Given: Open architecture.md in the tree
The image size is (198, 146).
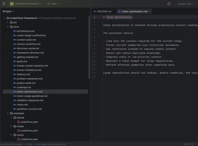Looking at the screenshot, I should (26, 31).
